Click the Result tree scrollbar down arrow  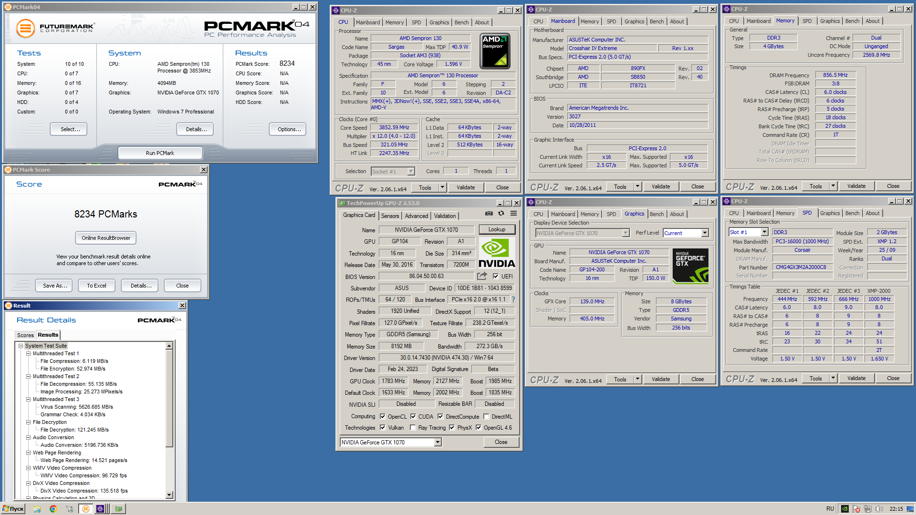169,495
